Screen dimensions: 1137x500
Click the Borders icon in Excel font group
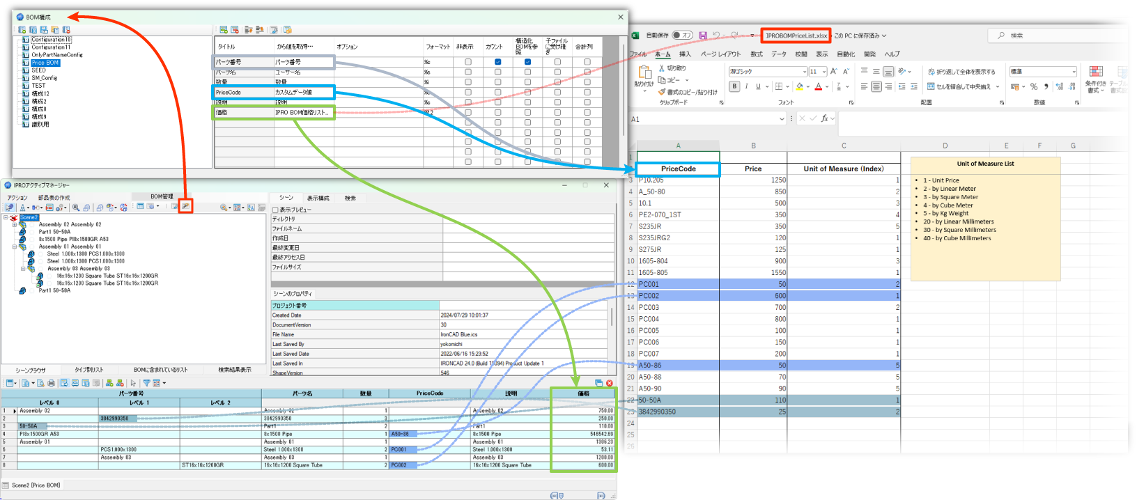[778, 86]
